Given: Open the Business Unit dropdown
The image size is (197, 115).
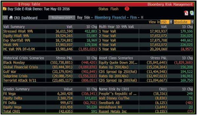Looking at the screenshot, I should point(62,17).
